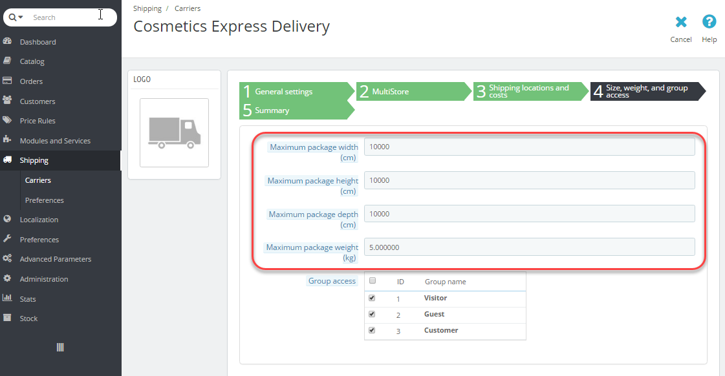The height and width of the screenshot is (376, 725).
Task: Click the Preferences wrench icon
Action: click(x=7, y=239)
